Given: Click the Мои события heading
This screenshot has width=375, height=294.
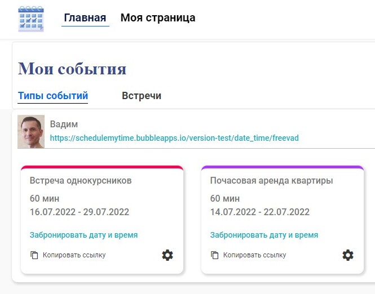Looking at the screenshot, I should click(x=72, y=69).
